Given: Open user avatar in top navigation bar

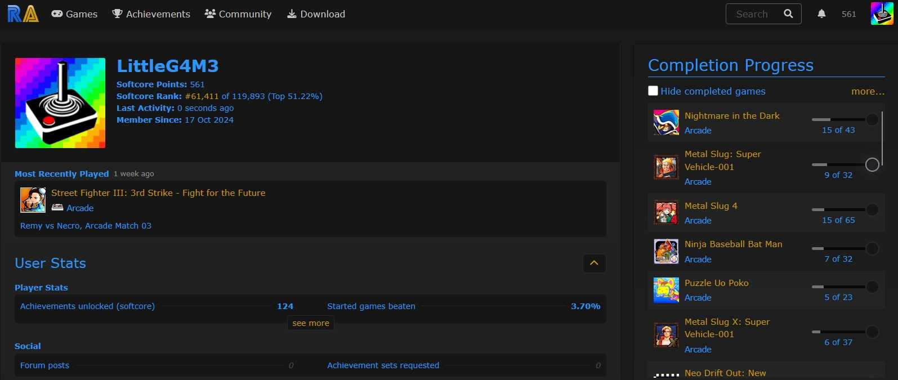Looking at the screenshot, I should 882,14.
